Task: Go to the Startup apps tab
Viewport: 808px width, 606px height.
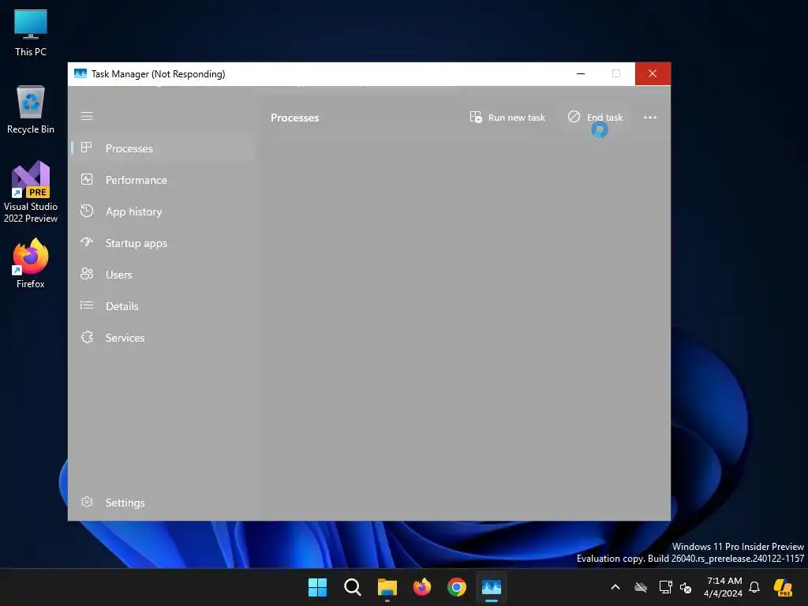Action: (x=163, y=243)
